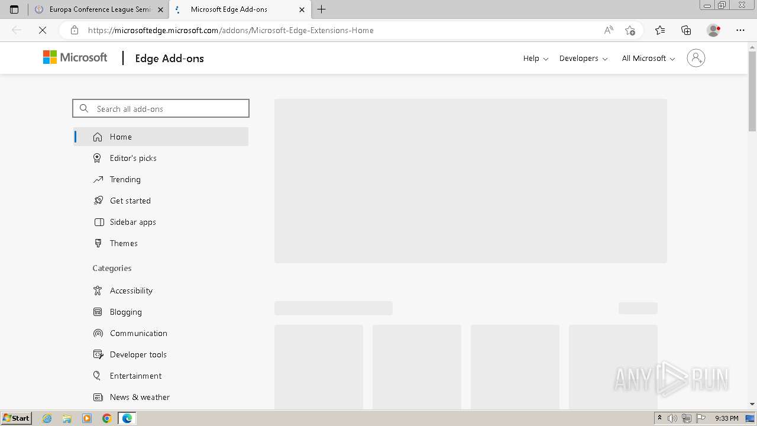Open the Favorites list
Image resolution: width=757 pixels, height=426 pixels.
(660, 30)
